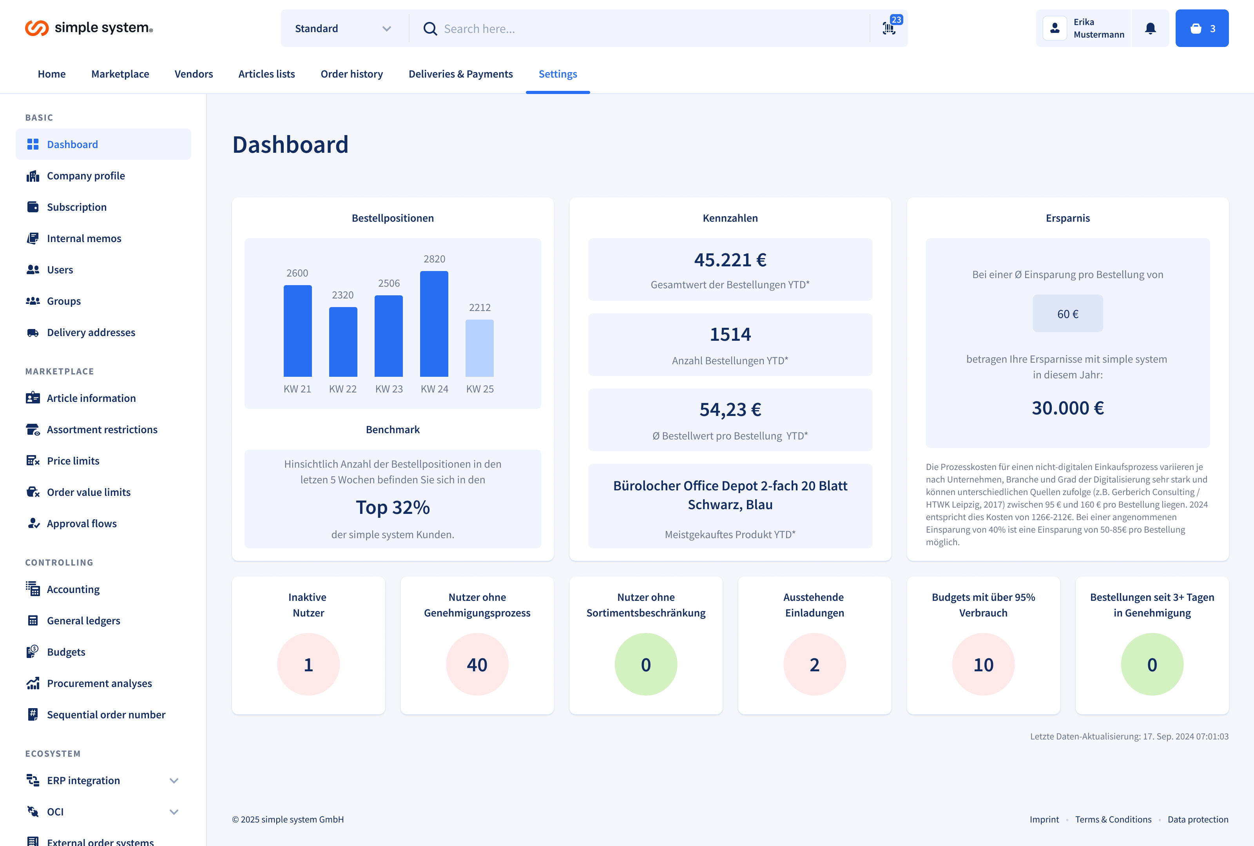Viewport: 1254px width, 846px height.
Task: Click the Delivery addresses truck icon
Action: click(33, 333)
